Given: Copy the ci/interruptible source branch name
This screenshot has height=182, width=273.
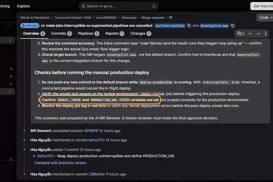Looking at the screenshot, I should pyautogui.click(x=189, y=26).
